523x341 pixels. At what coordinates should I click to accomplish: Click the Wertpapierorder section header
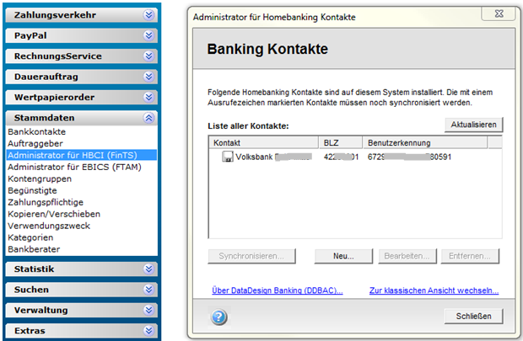[x=81, y=97]
